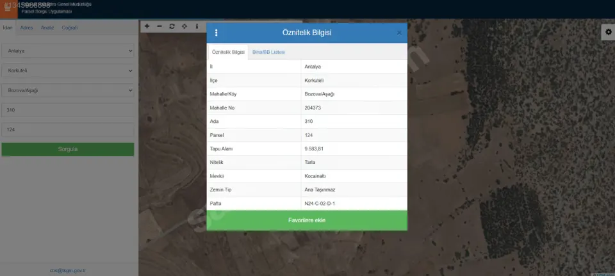The image size is (615, 276).
Task: Expand the Antalya province dropdown
Action: (x=68, y=51)
